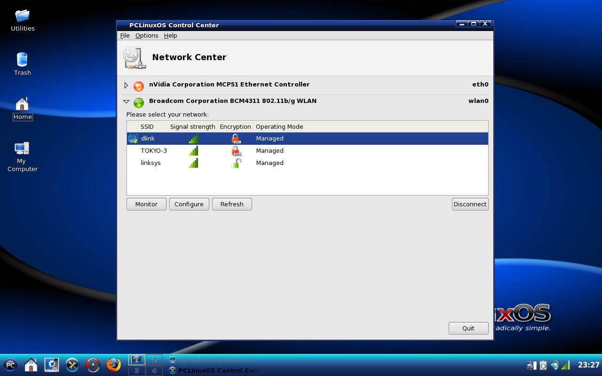Sort networks by SSID column header
This screenshot has height=376, width=602.
coord(153,127)
